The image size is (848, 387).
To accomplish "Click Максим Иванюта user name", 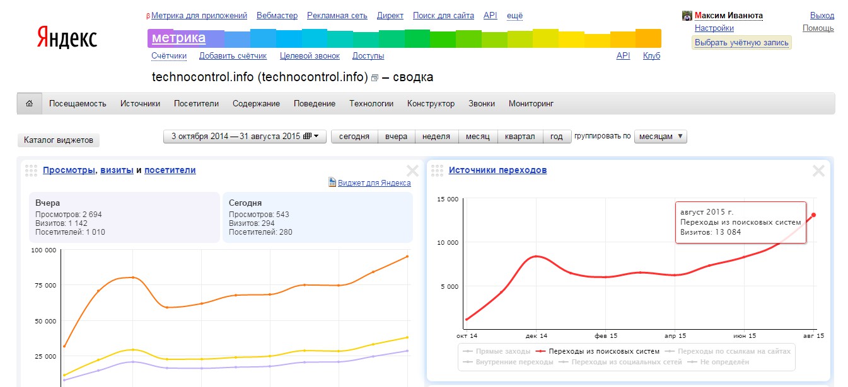I will (729, 16).
